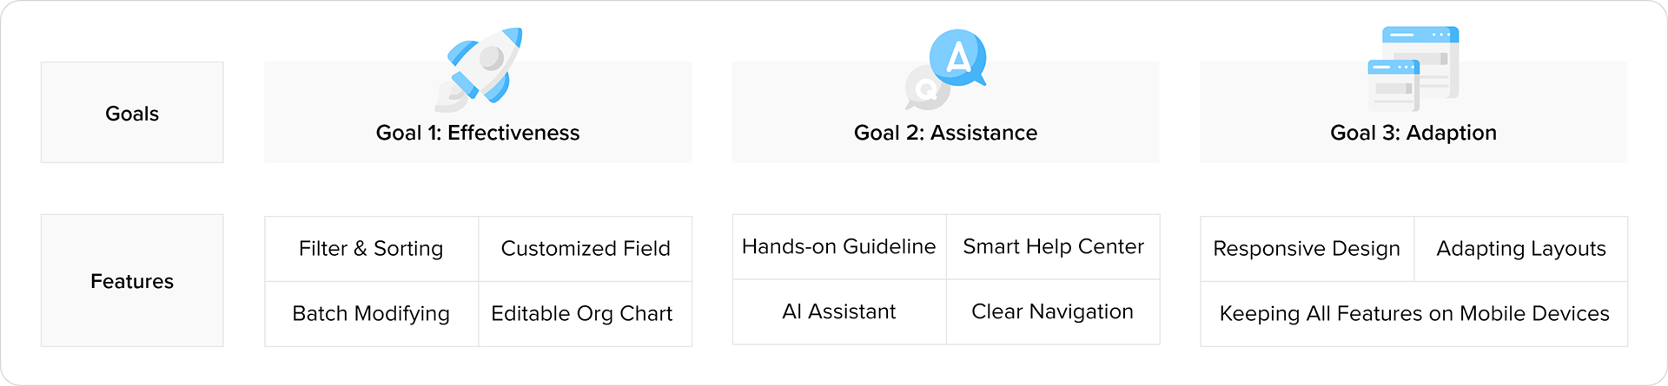Select the Responsive Design feature
Viewport: 1668px width, 386px height.
[1307, 249]
